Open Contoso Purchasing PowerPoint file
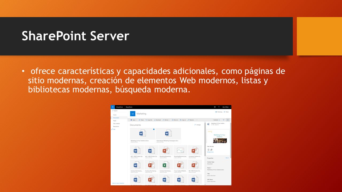This screenshot has width=342, height=192. [151, 167]
